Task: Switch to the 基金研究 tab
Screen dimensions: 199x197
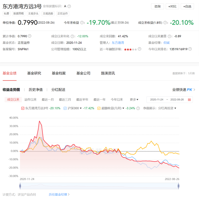Action: point(34,73)
